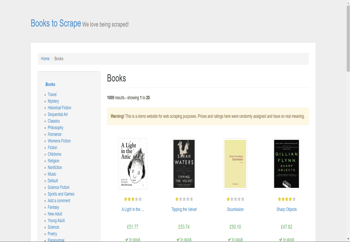Click the A Light in the ... title link
The width and height of the screenshot is (350, 242).
point(133,209)
